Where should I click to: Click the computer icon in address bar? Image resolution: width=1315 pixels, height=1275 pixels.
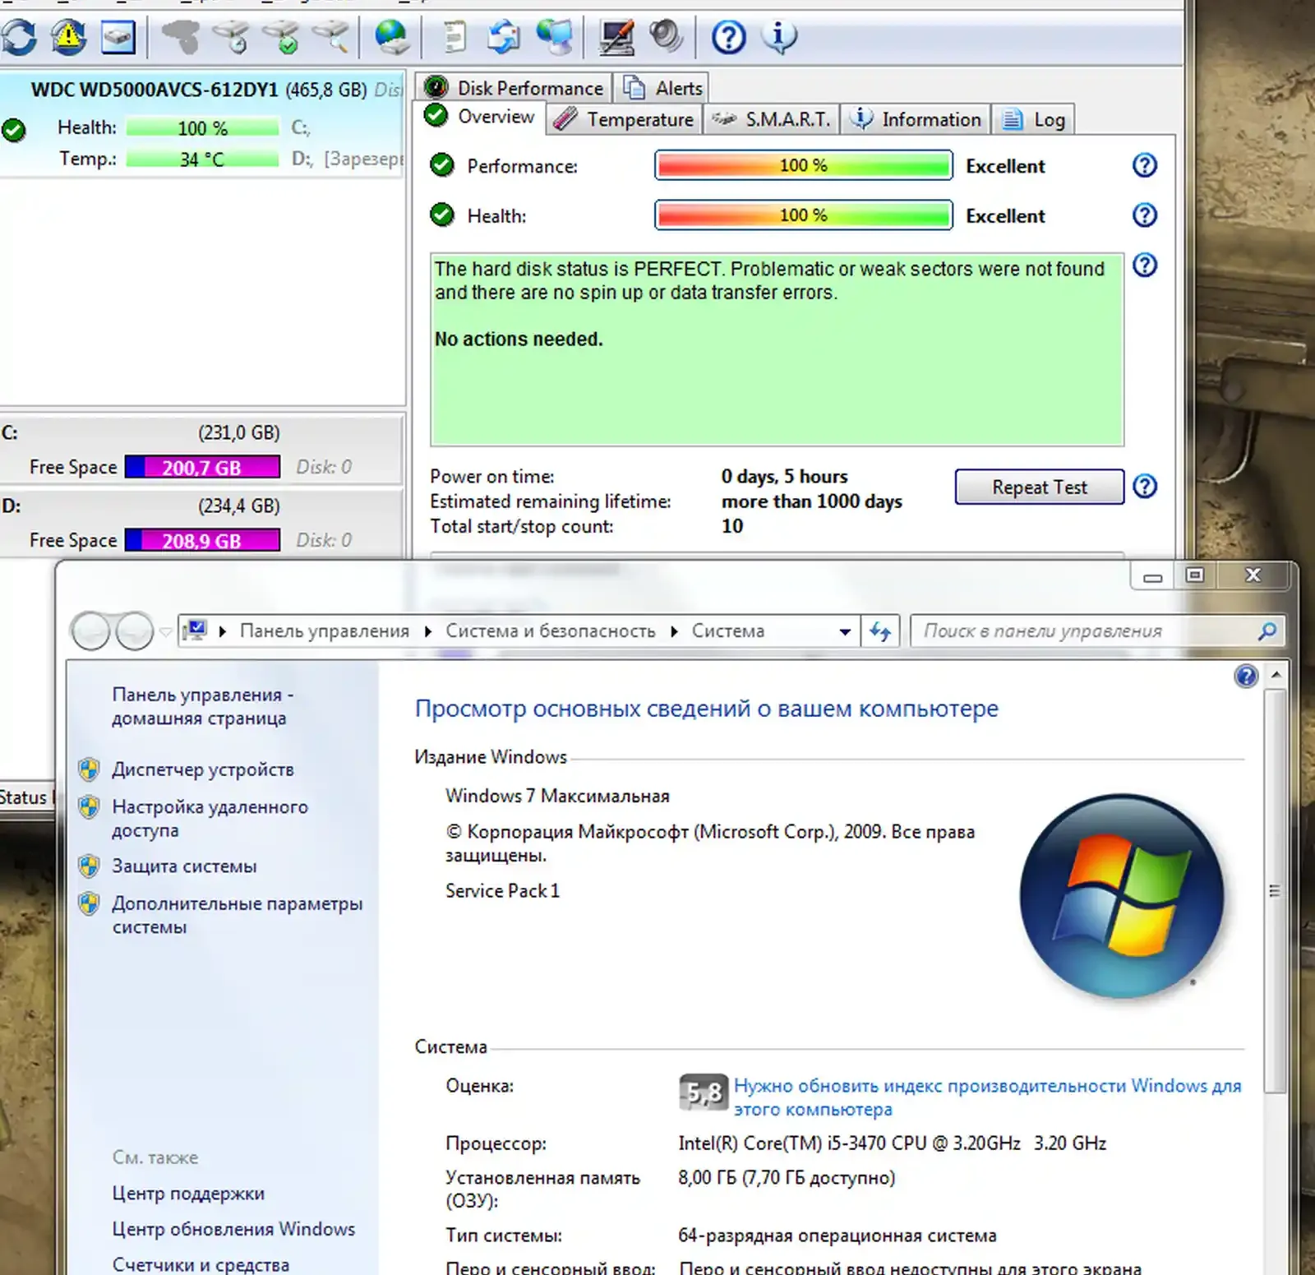(195, 631)
